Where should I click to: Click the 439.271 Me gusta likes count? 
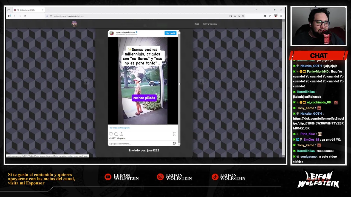coord(117,138)
